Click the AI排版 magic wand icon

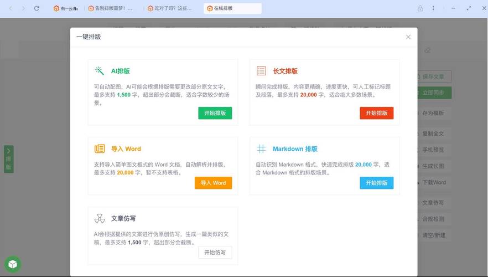point(99,71)
